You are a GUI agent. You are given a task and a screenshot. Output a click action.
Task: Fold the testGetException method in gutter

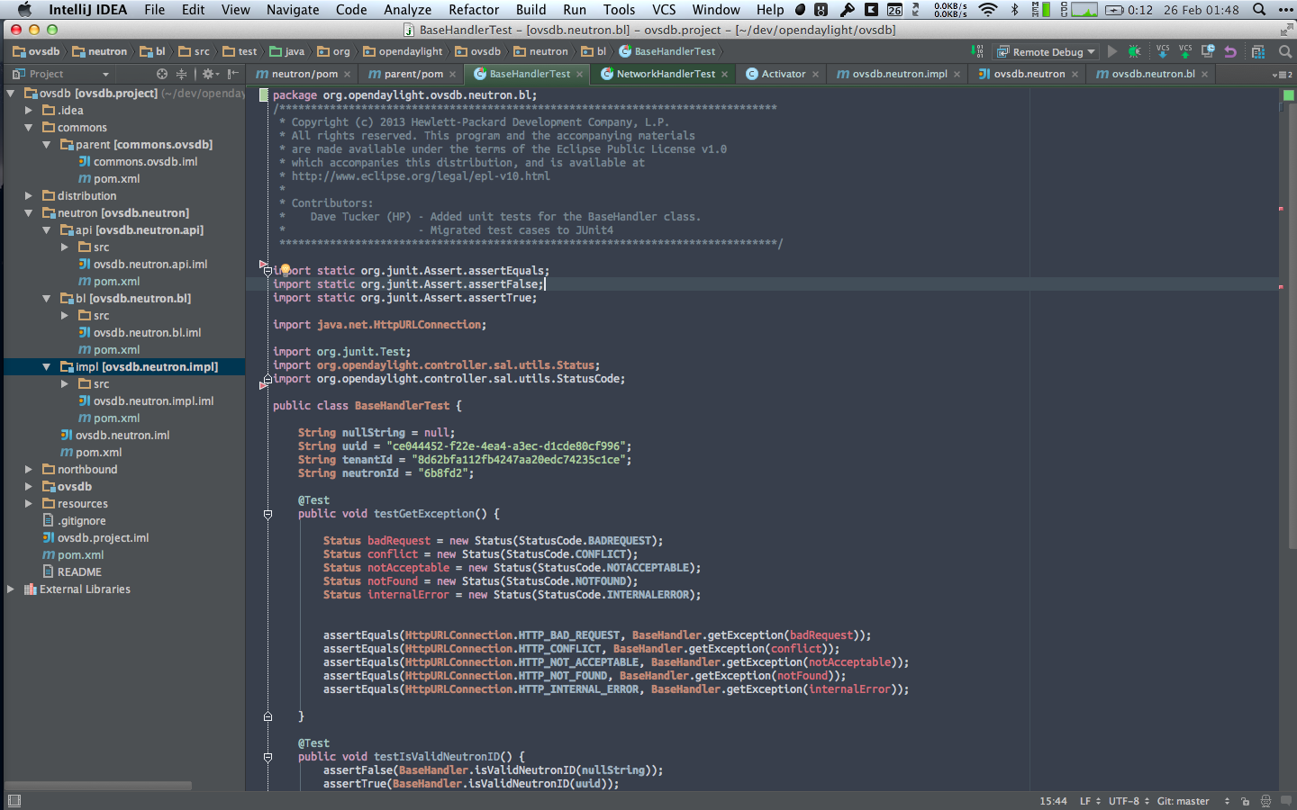tap(268, 514)
